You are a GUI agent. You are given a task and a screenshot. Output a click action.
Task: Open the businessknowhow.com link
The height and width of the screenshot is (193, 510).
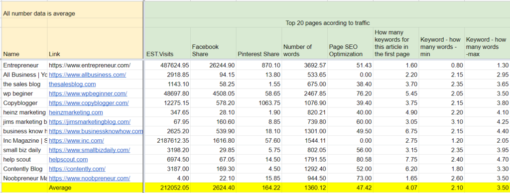96,131
